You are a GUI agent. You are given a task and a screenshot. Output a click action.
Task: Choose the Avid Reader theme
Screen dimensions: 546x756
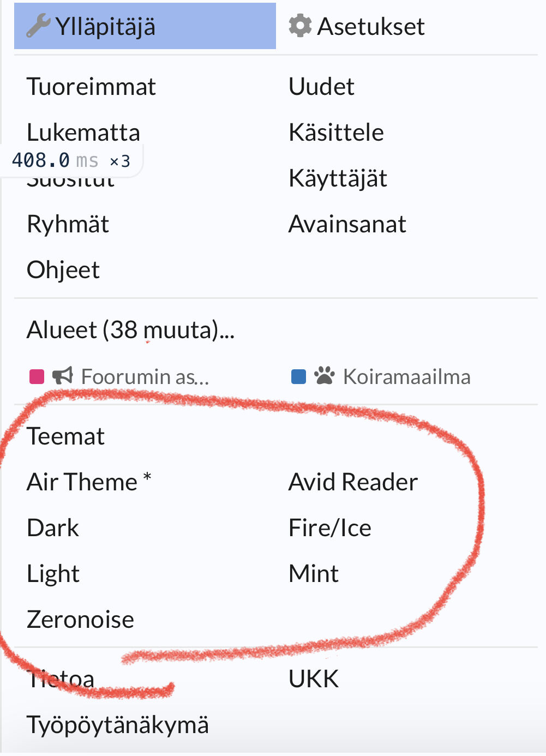tap(353, 482)
